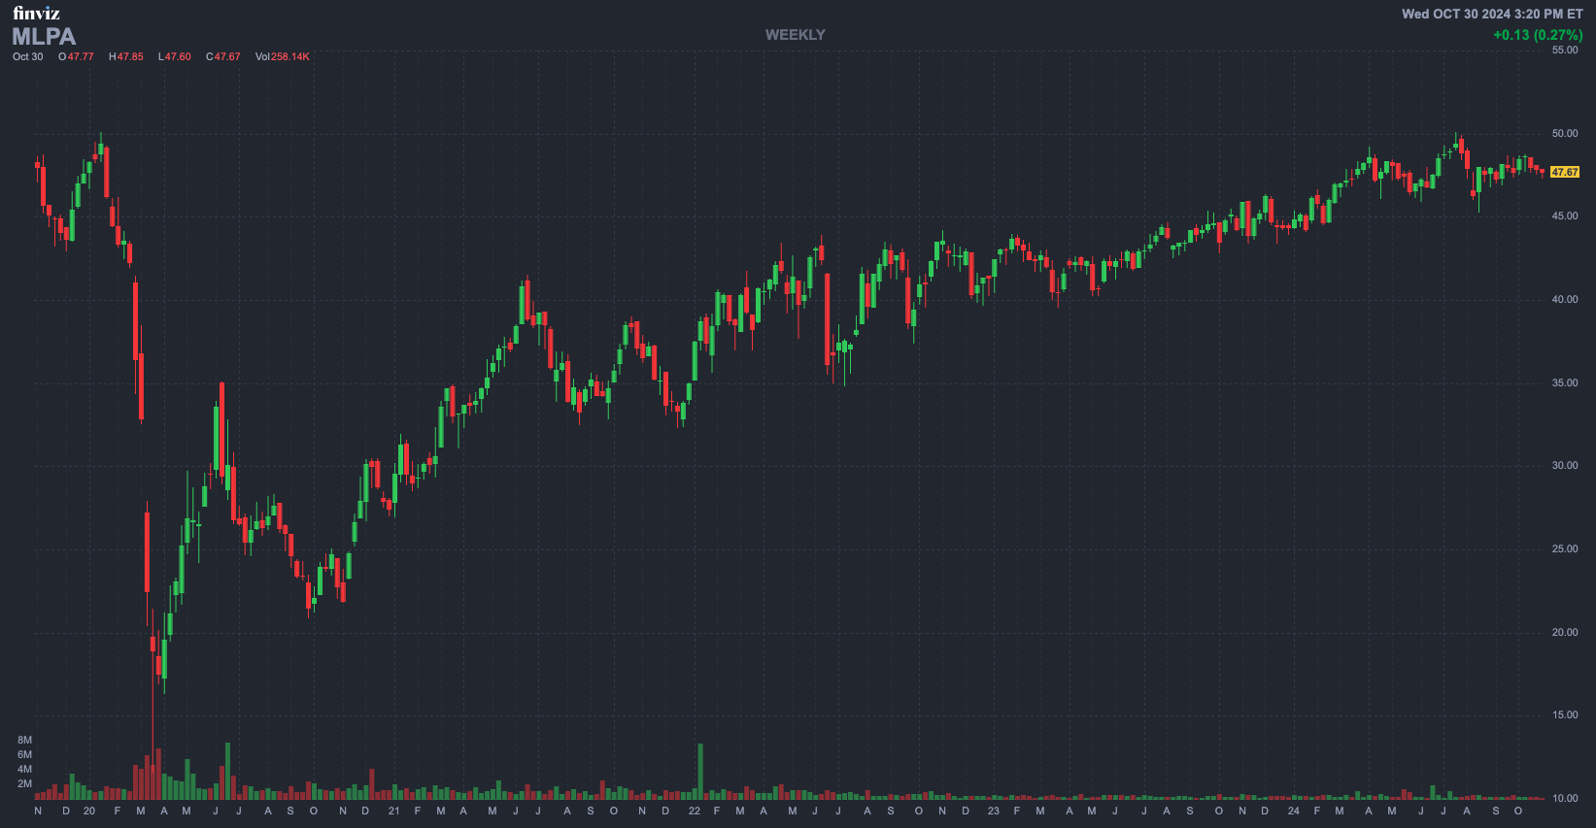This screenshot has width=1596, height=828.
Task: Click the high price 47.85
Action: (x=130, y=56)
